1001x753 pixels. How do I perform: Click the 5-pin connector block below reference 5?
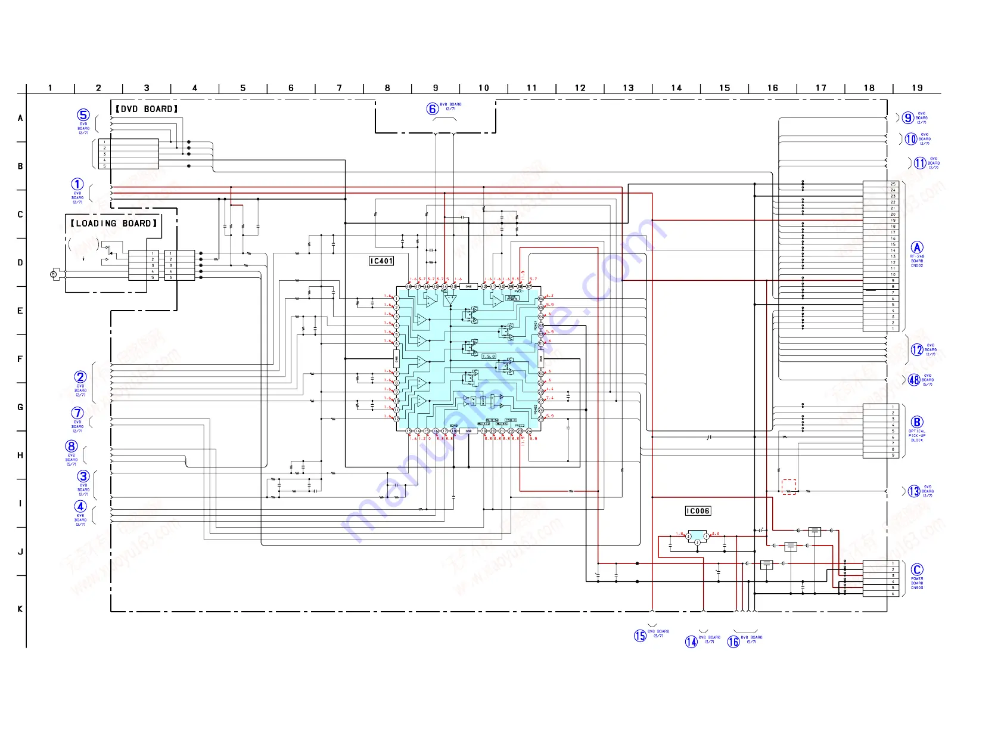coord(129,154)
